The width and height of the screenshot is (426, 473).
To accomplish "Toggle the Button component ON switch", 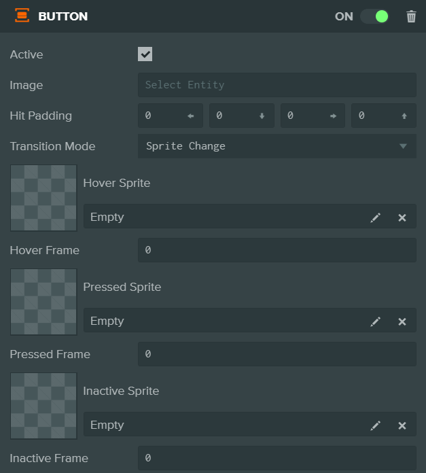I will pyautogui.click(x=375, y=16).
